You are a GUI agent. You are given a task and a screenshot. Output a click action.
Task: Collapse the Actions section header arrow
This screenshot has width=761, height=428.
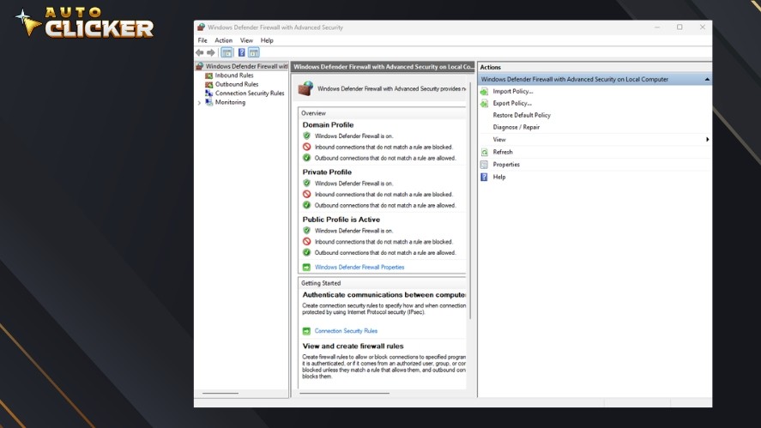click(x=707, y=79)
